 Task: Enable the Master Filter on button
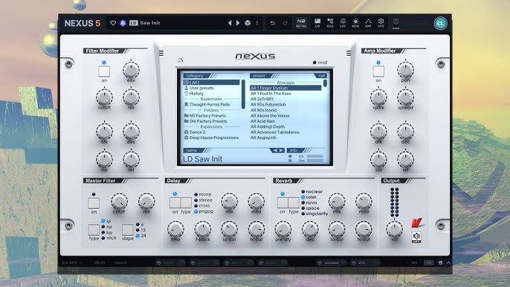[94, 204]
